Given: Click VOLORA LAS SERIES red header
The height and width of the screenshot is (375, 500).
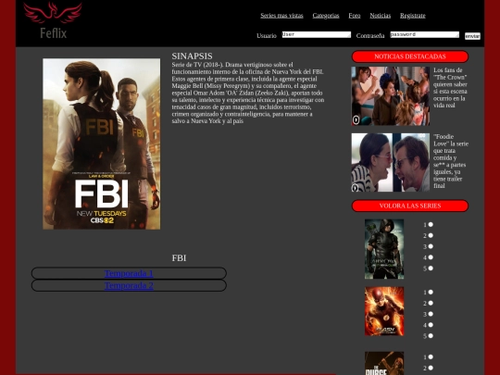Looking at the screenshot, I should click(x=410, y=206).
